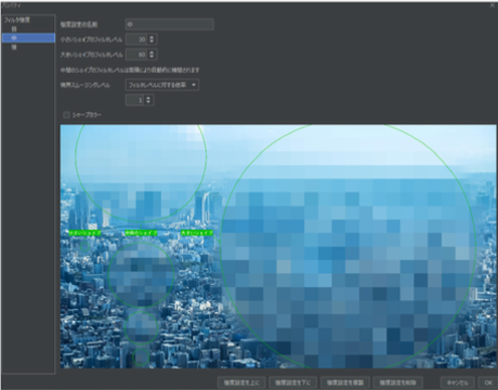Delete the current strength setting
498x390 pixels.
[x=398, y=383]
